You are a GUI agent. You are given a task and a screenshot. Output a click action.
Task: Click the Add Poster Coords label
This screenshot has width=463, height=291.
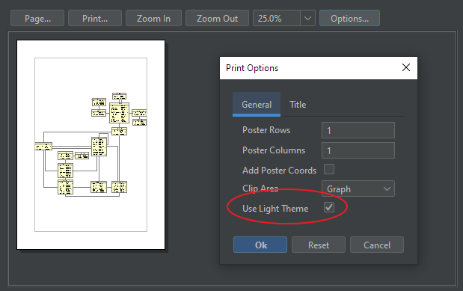pos(279,171)
